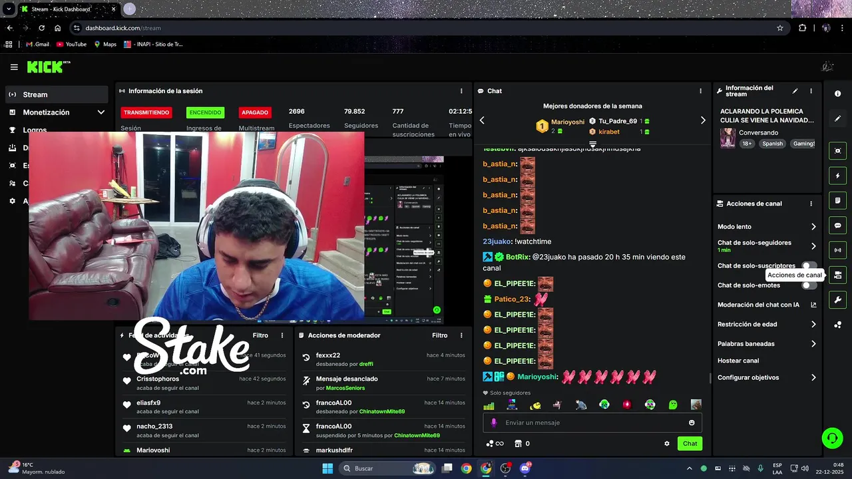Viewport: 852px width, 479px height.
Task: Open external Moderación del chat con IA icon
Action: coord(813,305)
